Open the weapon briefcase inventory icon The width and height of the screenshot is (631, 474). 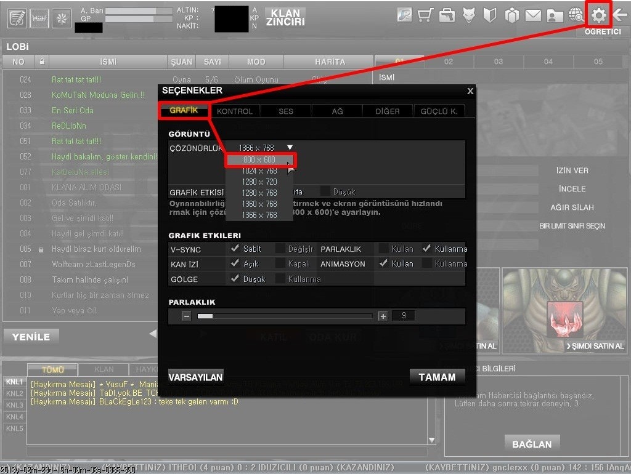tap(447, 15)
